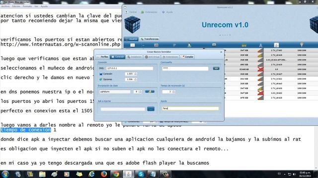Open the Perfiles tab in server dialog
Image resolution: width=318 pixels, height=178 pixels.
103,57
